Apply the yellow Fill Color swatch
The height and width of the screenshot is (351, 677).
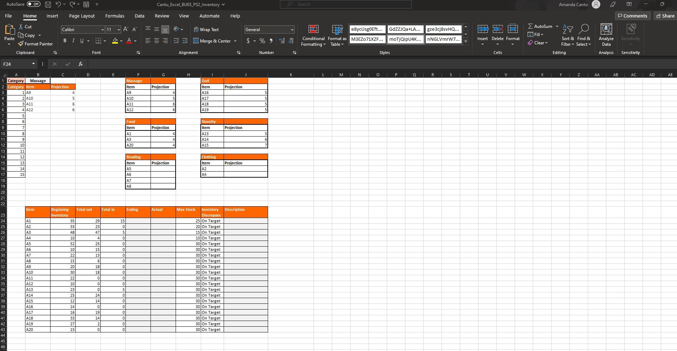(x=115, y=41)
